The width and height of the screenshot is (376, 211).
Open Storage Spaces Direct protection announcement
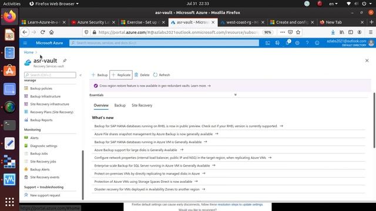coord(146,182)
